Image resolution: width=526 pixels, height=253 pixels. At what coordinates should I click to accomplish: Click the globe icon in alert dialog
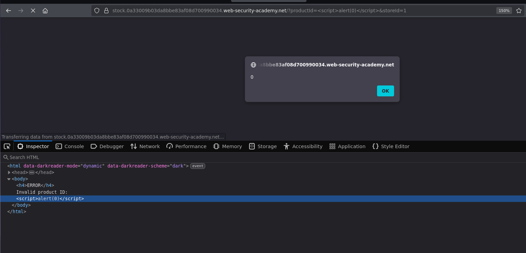(x=253, y=65)
